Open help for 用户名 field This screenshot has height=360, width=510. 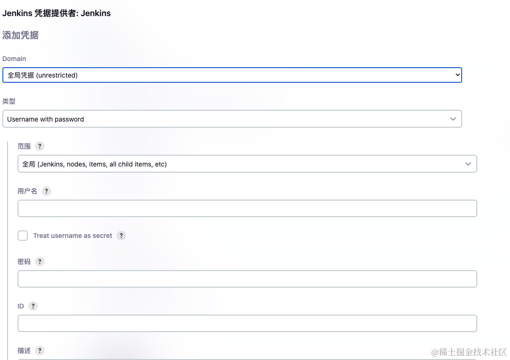tap(46, 191)
